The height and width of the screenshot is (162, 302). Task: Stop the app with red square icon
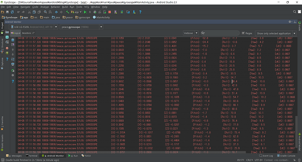tap(109, 12)
